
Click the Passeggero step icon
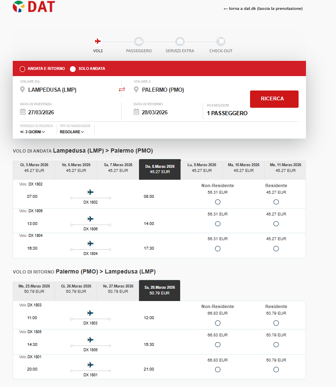pos(139,41)
